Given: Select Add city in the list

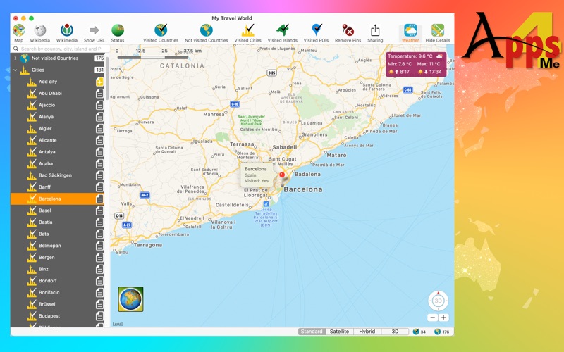Looking at the screenshot, I should click(x=48, y=82).
